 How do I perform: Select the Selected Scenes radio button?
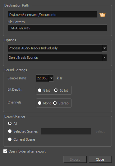coord(10,131)
